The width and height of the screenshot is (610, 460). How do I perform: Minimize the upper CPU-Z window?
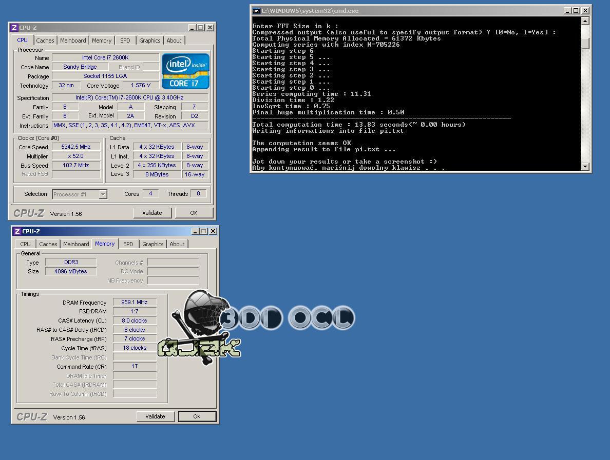pos(192,28)
